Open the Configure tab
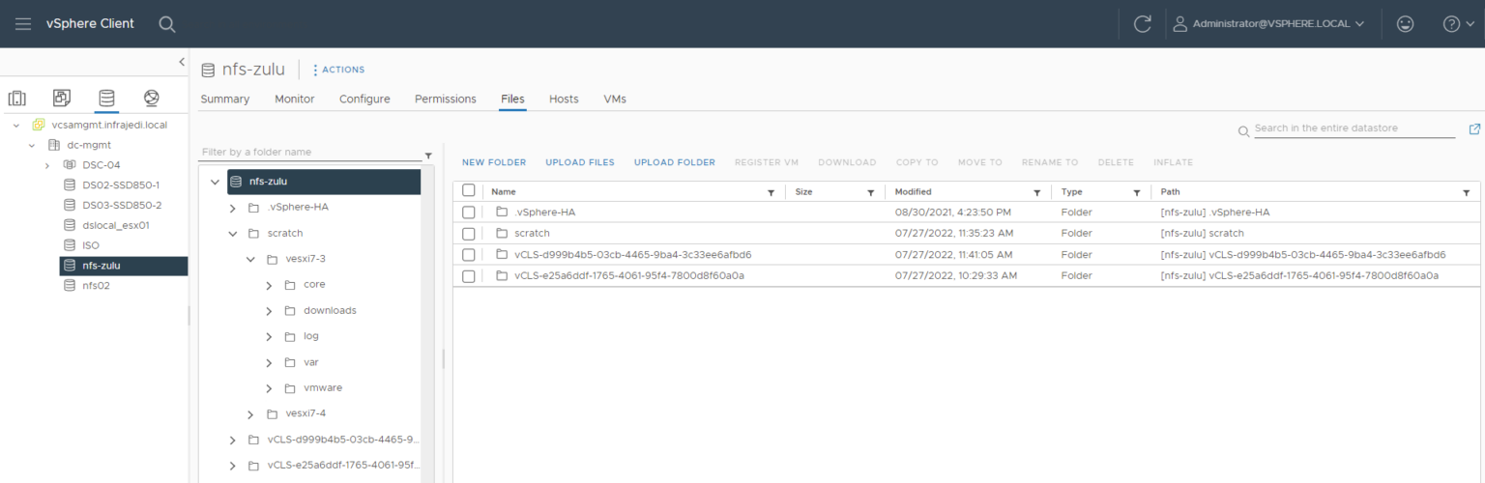This screenshot has width=1485, height=483. click(x=364, y=99)
